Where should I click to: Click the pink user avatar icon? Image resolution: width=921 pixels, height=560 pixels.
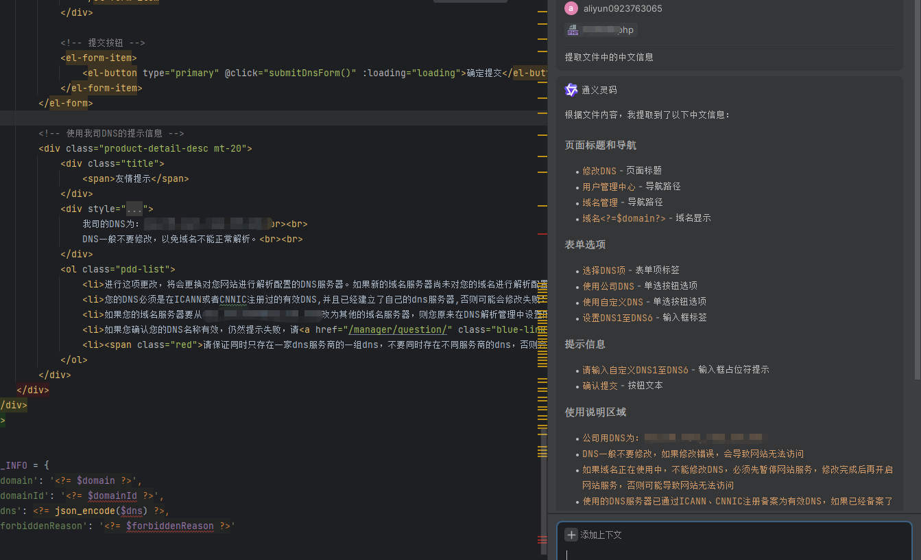pyautogui.click(x=571, y=8)
